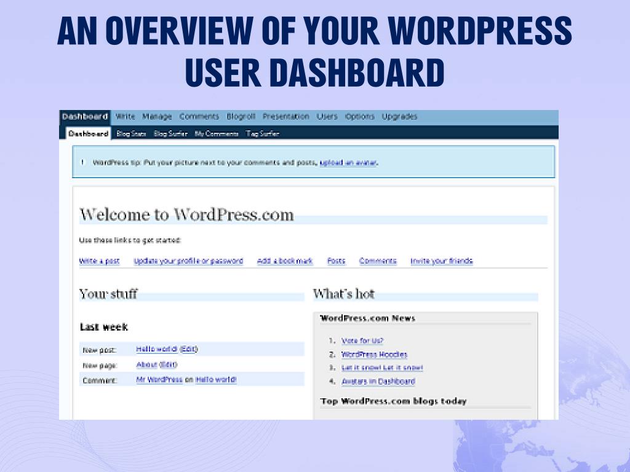Click the Invite your friends link
630x472 pixels.
tap(442, 261)
